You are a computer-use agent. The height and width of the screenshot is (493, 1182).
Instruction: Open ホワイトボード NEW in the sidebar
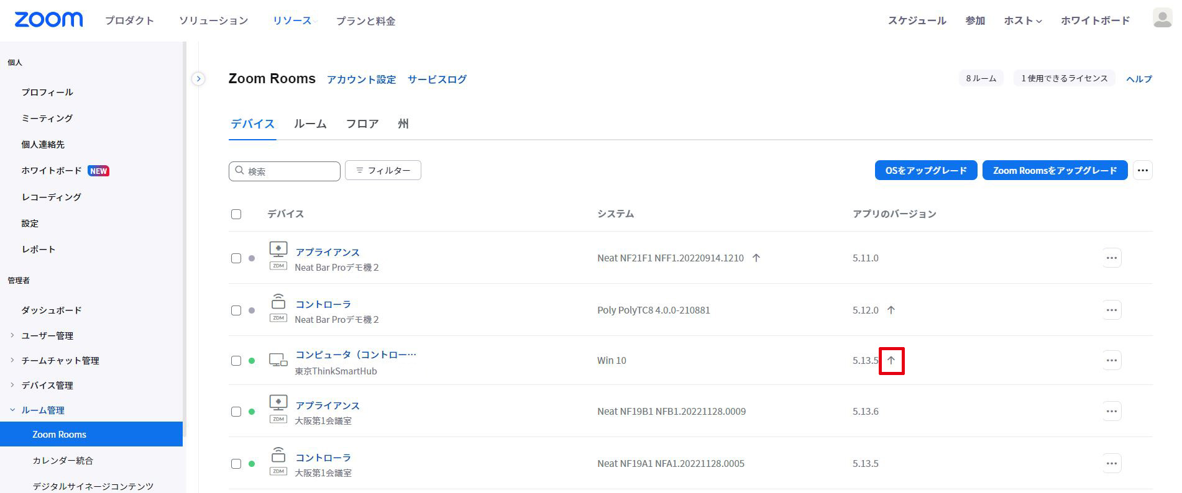(65, 171)
